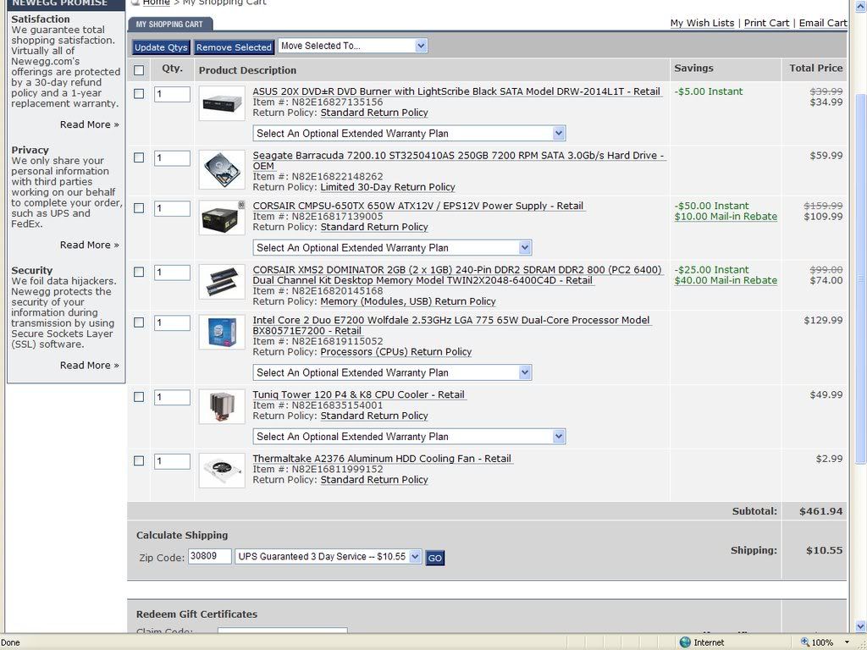The height and width of the screenshot is (650, 867).
Task: Click the Seagate Barracuda hard drive thumbnail
Action: pyautogui.click(x=222, y=169)
